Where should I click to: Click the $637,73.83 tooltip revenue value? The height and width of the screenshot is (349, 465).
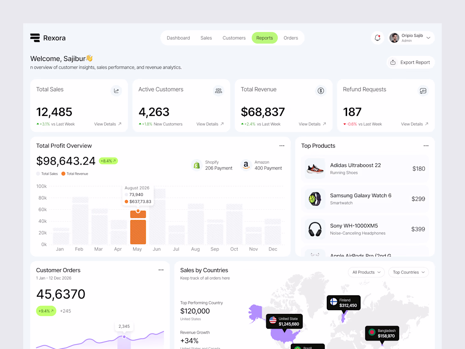(x=140, y=201)
